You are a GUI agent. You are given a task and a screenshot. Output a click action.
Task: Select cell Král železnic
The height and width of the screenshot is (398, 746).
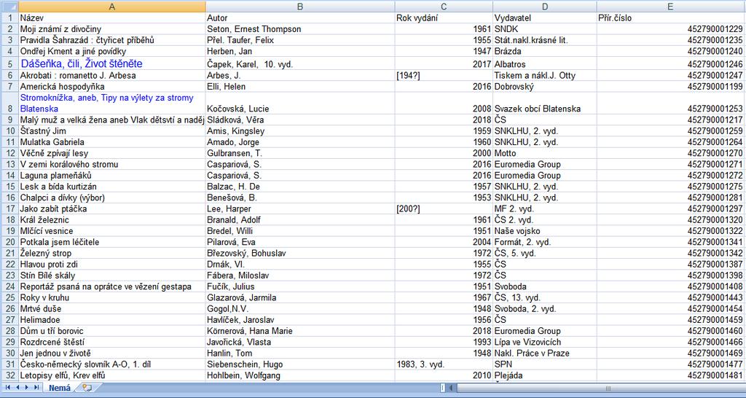click(x=111, y=219)
